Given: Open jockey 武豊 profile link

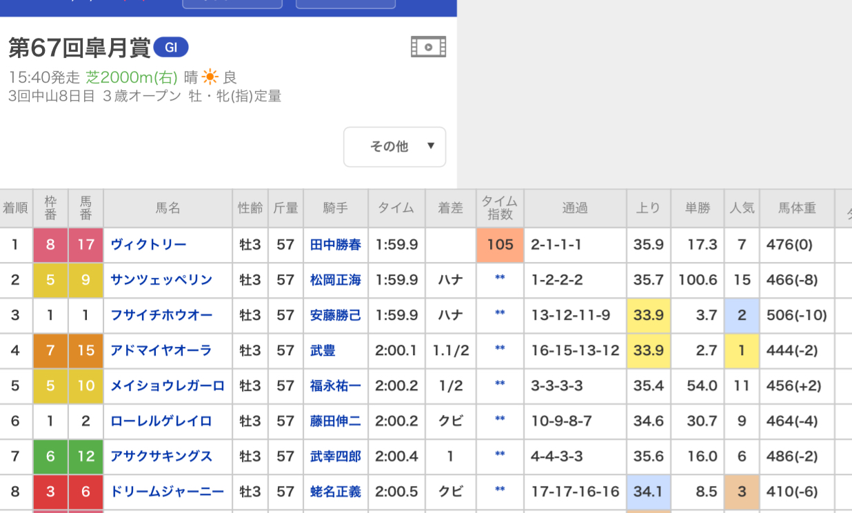Looking at the screenshot, I should pyautogui.click(x=323, y=350).
